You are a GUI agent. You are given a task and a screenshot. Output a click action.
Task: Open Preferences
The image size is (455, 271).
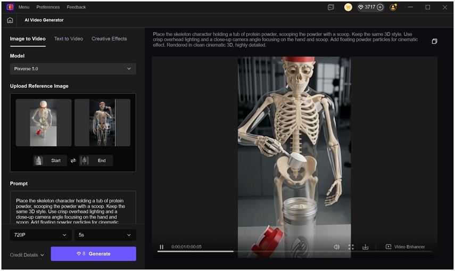(48, 7)
